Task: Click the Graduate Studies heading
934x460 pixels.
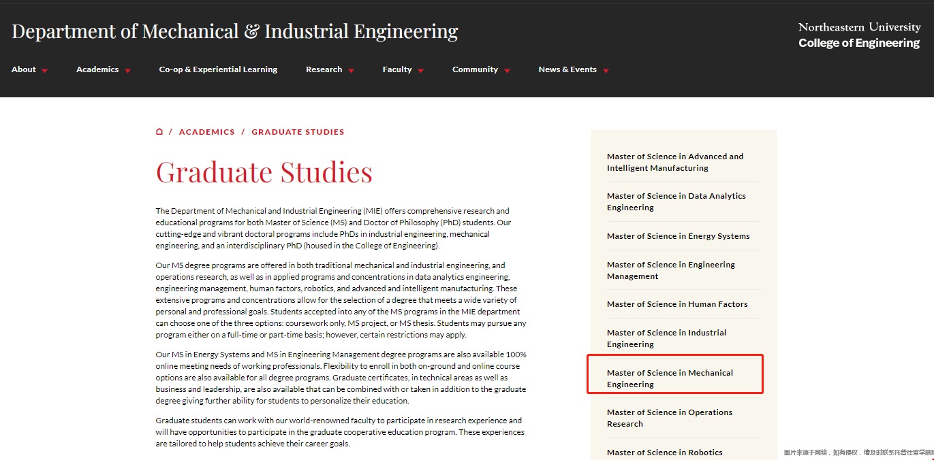Action: [264, 172]
